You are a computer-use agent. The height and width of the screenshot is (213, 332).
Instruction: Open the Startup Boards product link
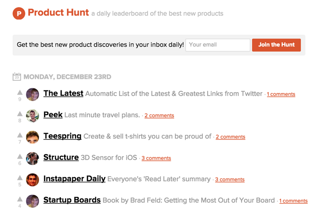[x=72, y=200]
